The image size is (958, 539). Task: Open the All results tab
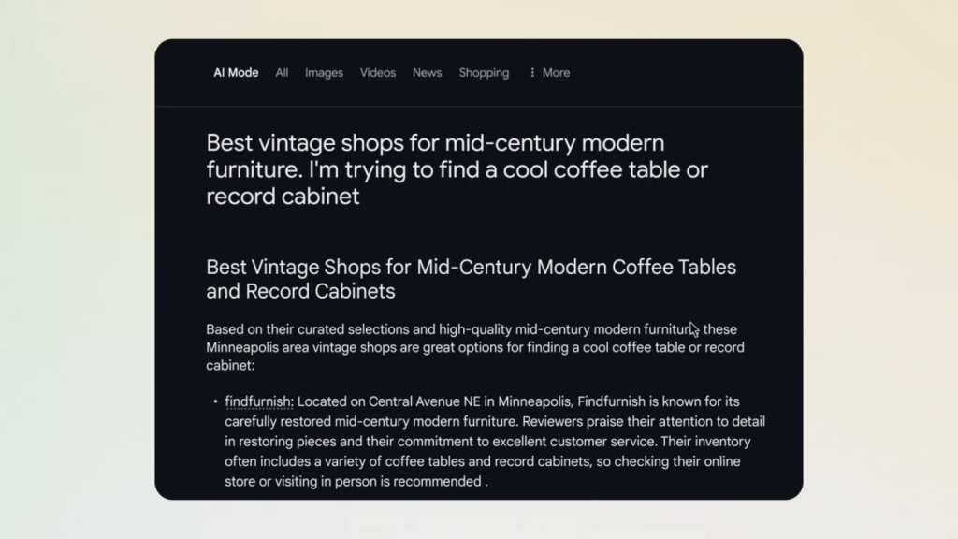click(282, 73)
